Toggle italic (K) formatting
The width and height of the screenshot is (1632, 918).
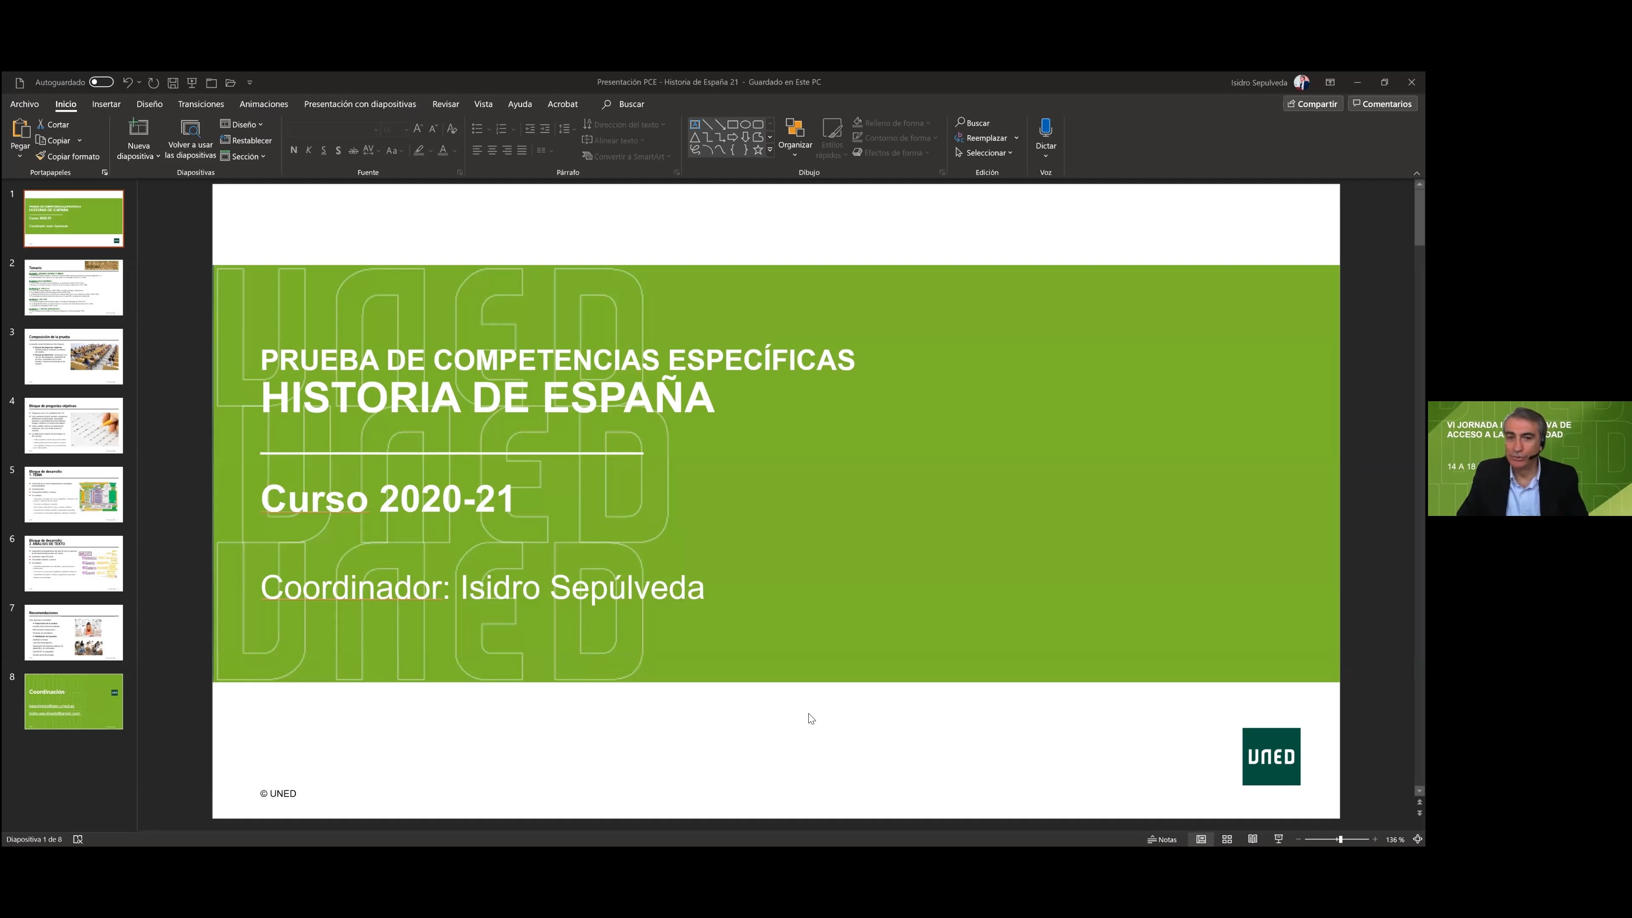click(x=309, y=150)
